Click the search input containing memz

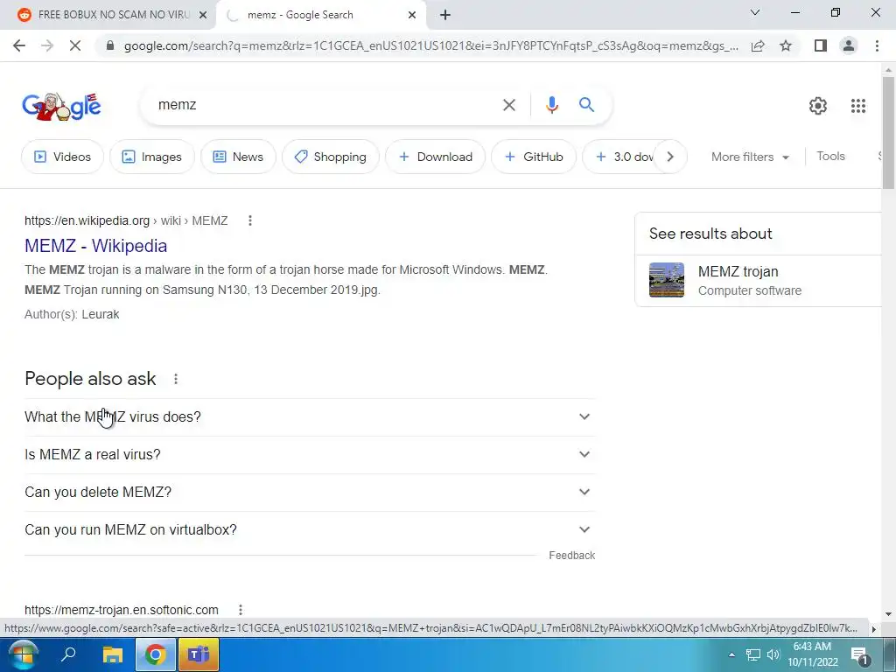tap(325, 105)
